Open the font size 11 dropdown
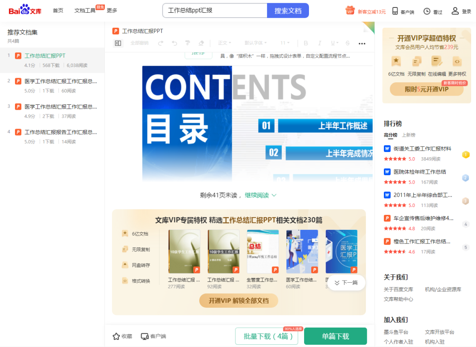The image size is (476, 347). tap(285, 43)
